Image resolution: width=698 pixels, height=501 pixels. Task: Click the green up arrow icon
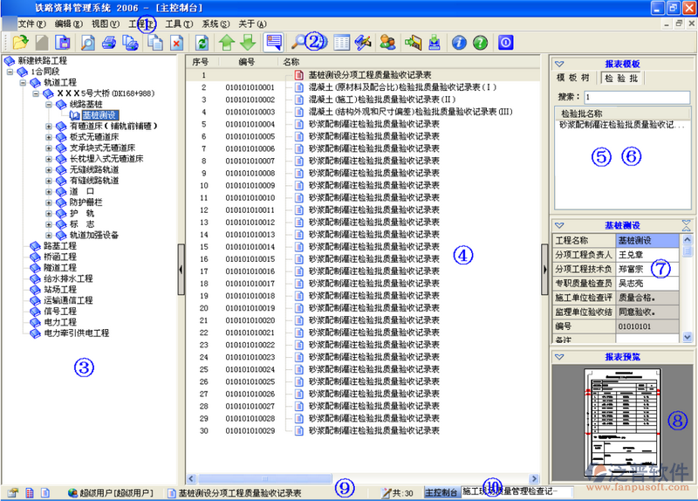pos(227,42)
